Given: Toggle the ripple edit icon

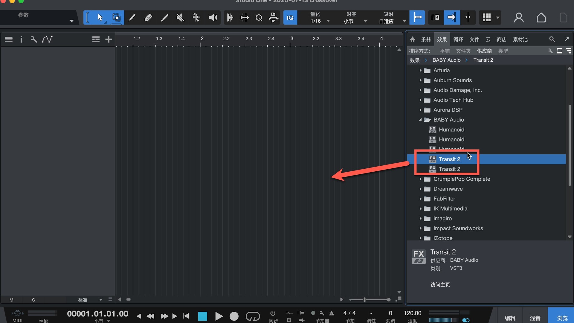Looking at the screenshot, I should [436, 17].
